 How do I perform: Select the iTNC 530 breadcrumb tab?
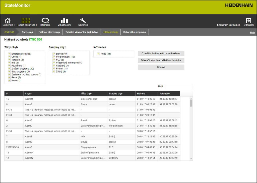pyautogui.click(x=9, y=32)
